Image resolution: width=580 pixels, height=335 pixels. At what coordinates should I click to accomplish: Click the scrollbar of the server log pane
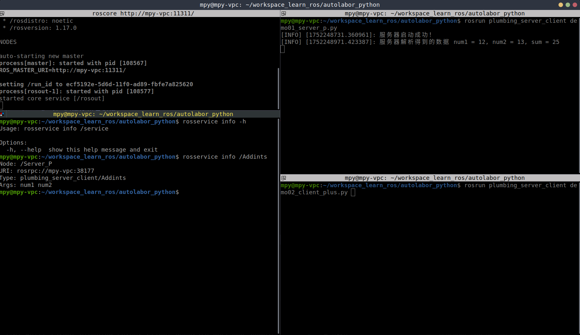579,96
